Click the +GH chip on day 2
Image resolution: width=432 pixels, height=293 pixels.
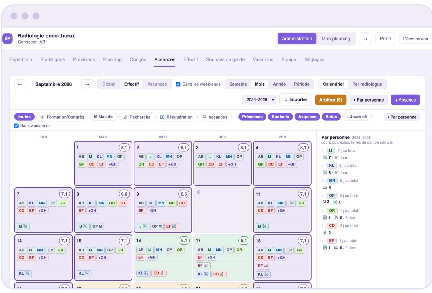pos(173,164)
